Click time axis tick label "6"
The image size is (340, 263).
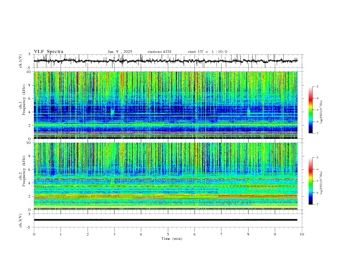[x=194, y=234]
